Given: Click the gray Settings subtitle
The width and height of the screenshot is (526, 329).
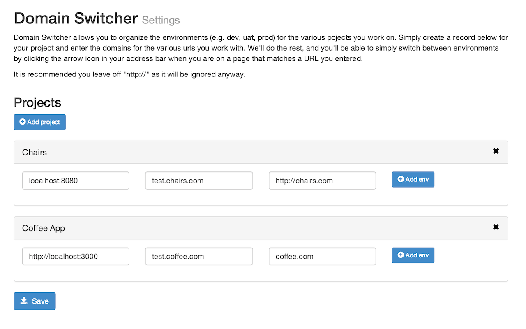Looking at the screenshot, I should tap(161, 20).
